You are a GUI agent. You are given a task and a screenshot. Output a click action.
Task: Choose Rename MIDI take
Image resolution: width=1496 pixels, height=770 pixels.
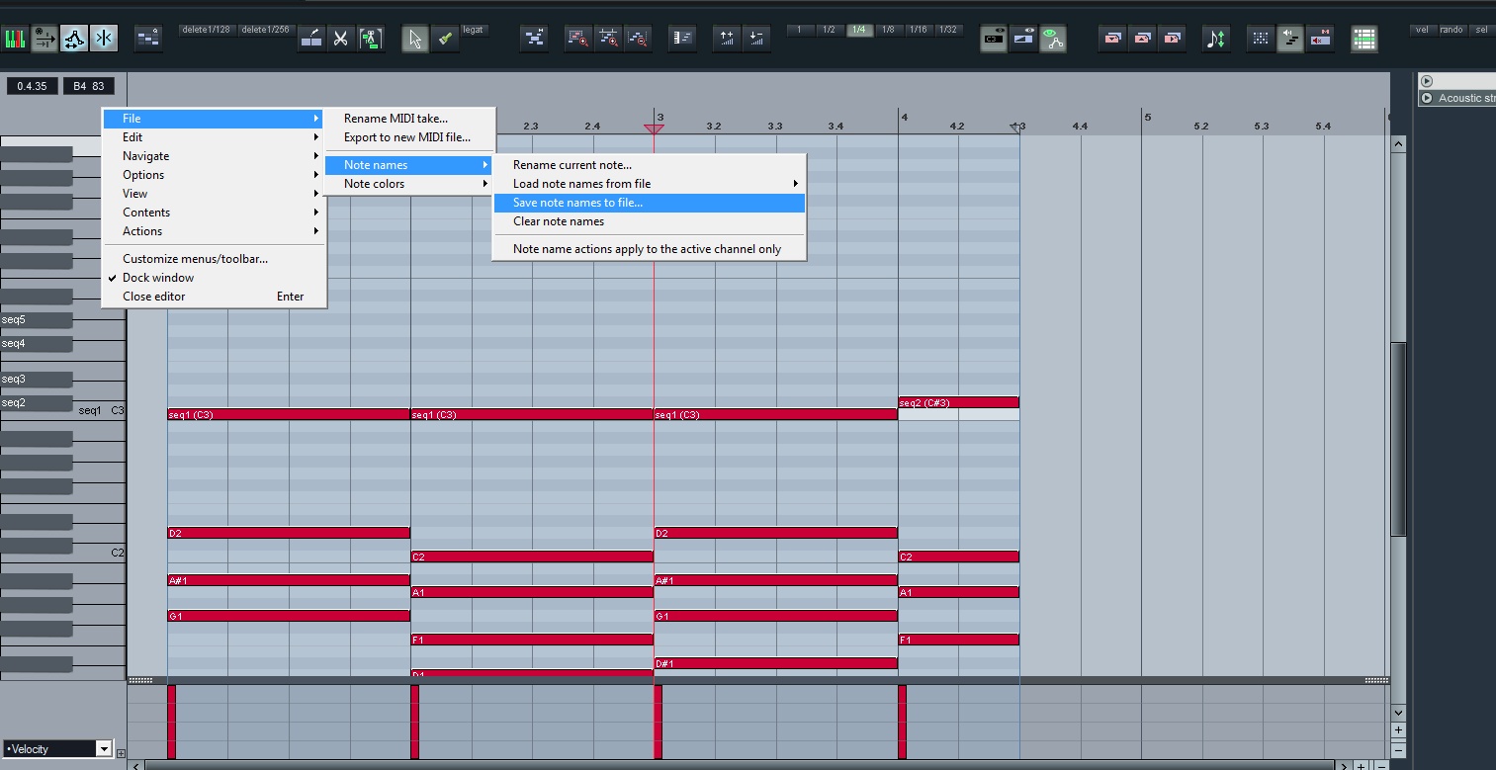tap(409, 119)
